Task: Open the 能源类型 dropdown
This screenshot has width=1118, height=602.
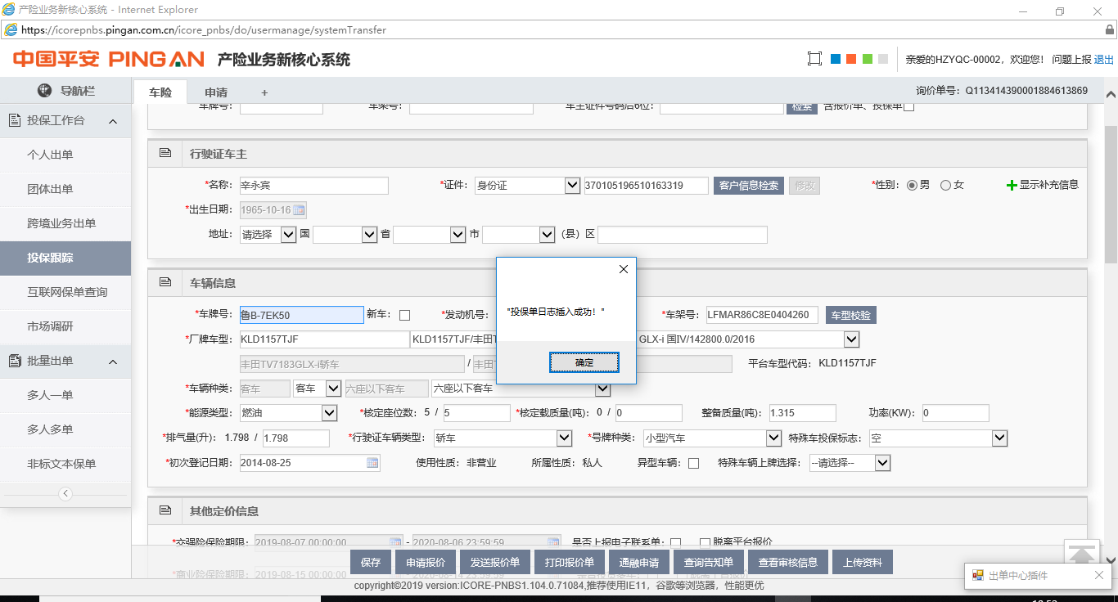Action: 328,413
